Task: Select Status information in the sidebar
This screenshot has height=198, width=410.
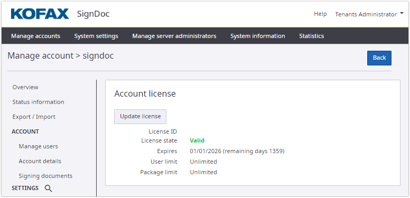Action: [38, 102]
